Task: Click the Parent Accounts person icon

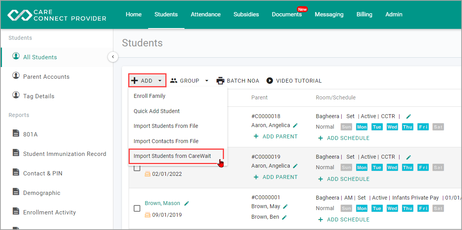Action: [16, 76]
